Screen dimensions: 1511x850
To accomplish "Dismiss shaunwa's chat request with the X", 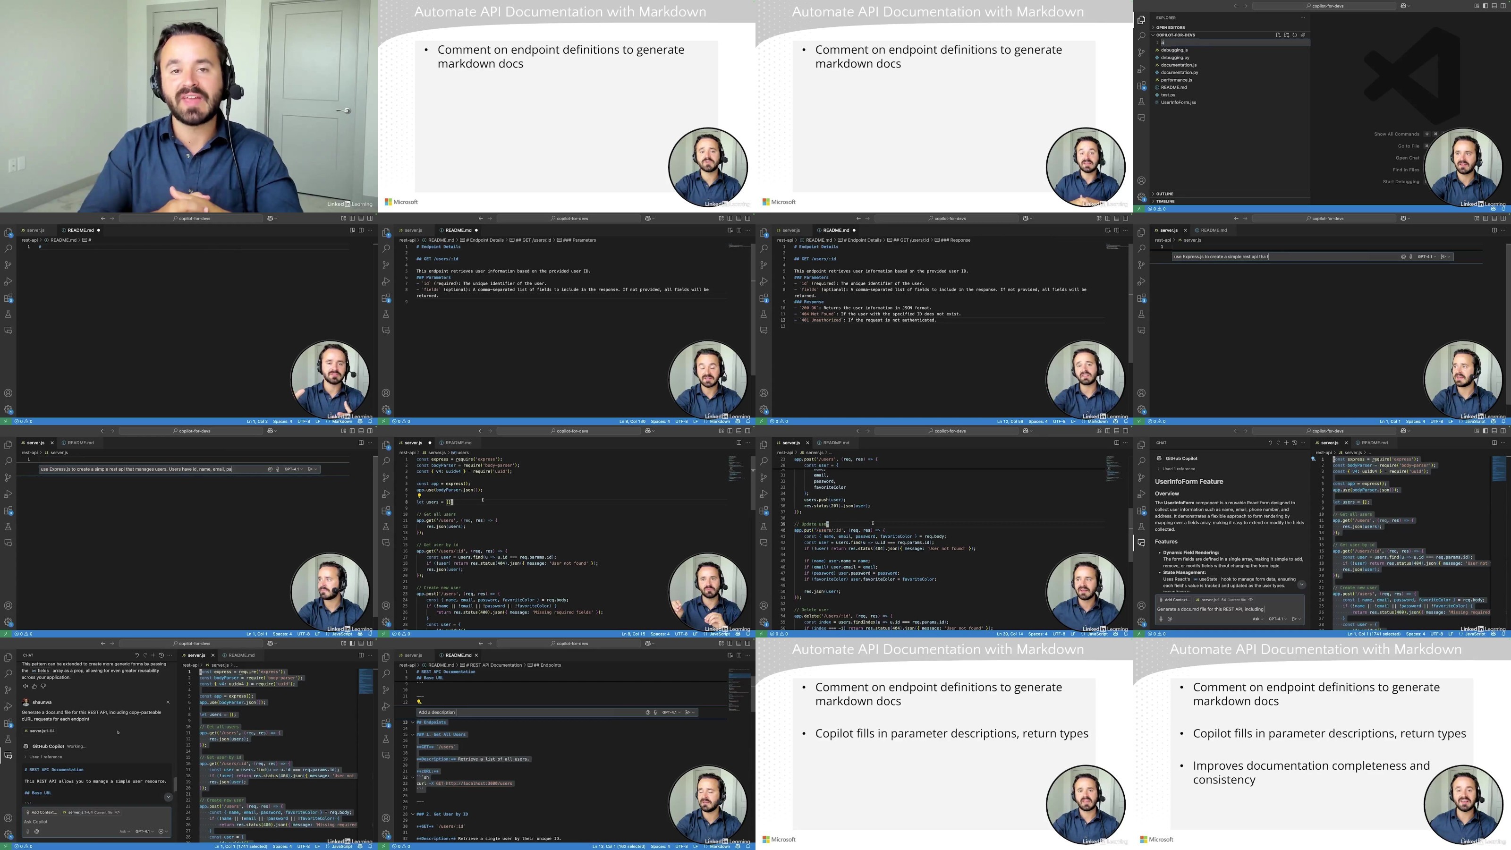I will tap(168, 702).
